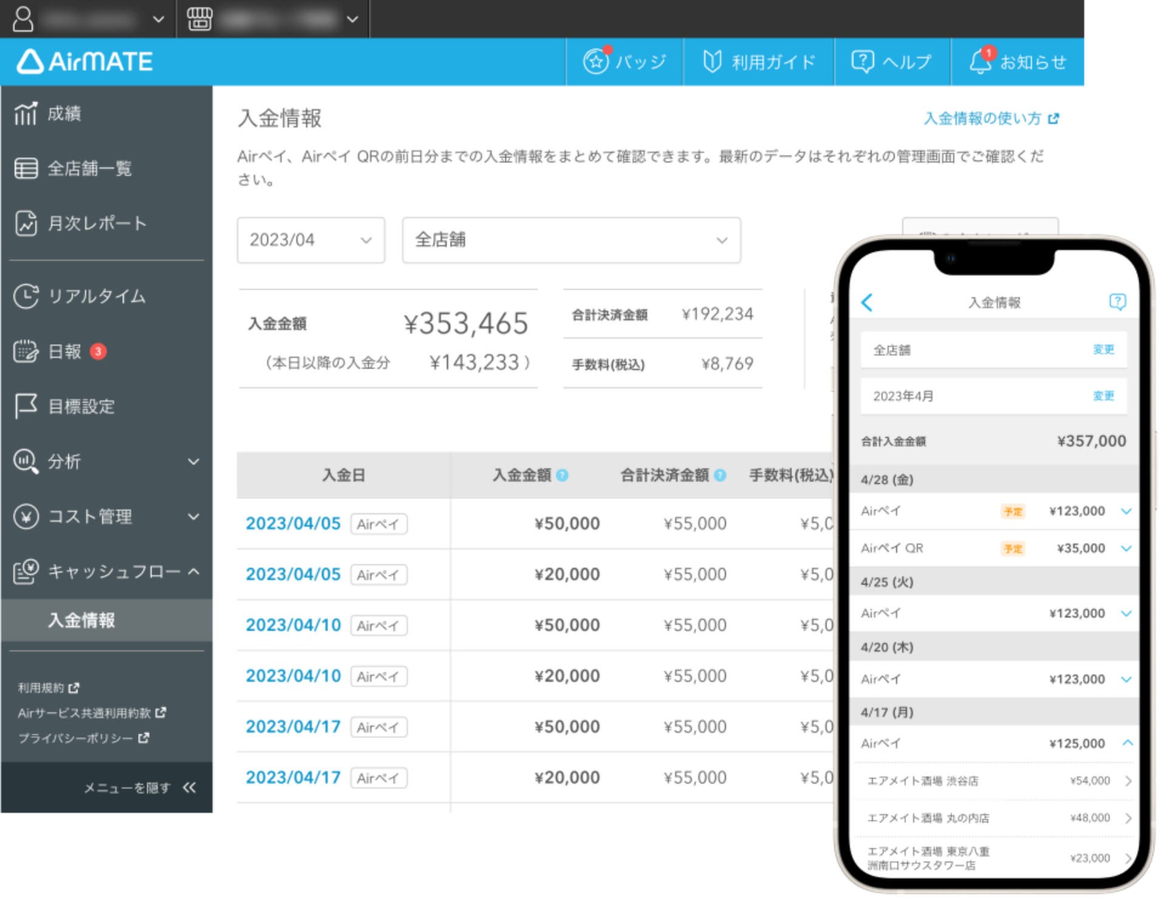The width and height of the screenshot is (1168, 899).
Task: Open the 2023/04 month dropdown
Action: coord(311,241)
